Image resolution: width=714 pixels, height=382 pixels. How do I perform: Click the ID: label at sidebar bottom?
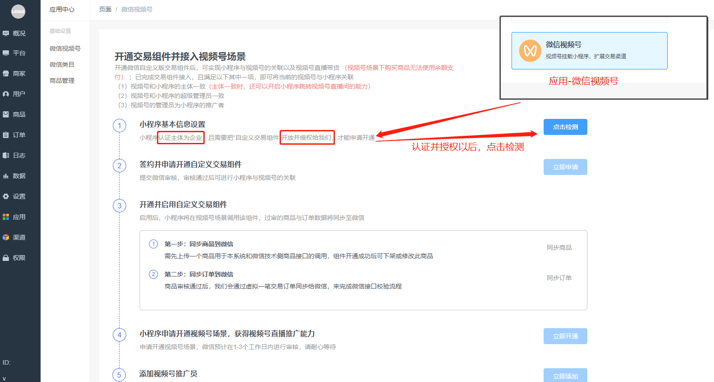point(6,362)
